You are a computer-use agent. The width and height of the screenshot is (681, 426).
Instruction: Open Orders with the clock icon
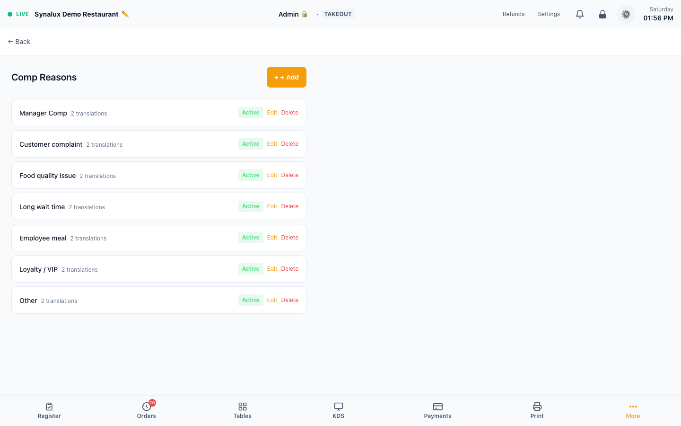click(x=147, y=407)
